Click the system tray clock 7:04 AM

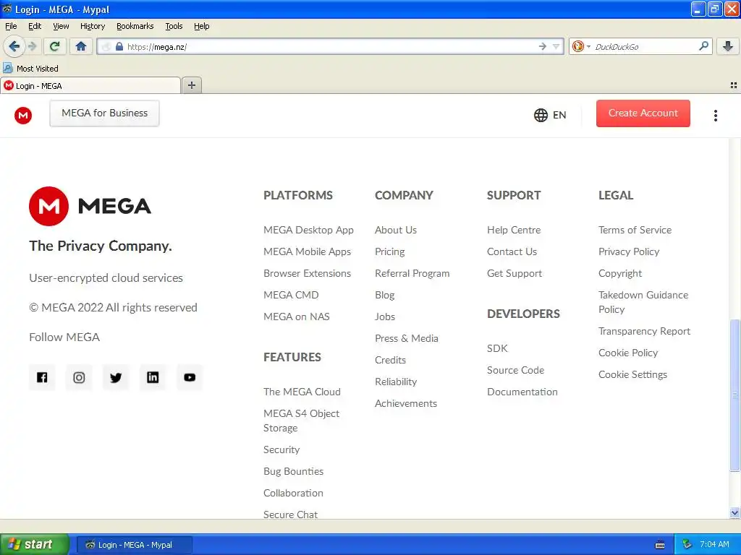(714, 544)
